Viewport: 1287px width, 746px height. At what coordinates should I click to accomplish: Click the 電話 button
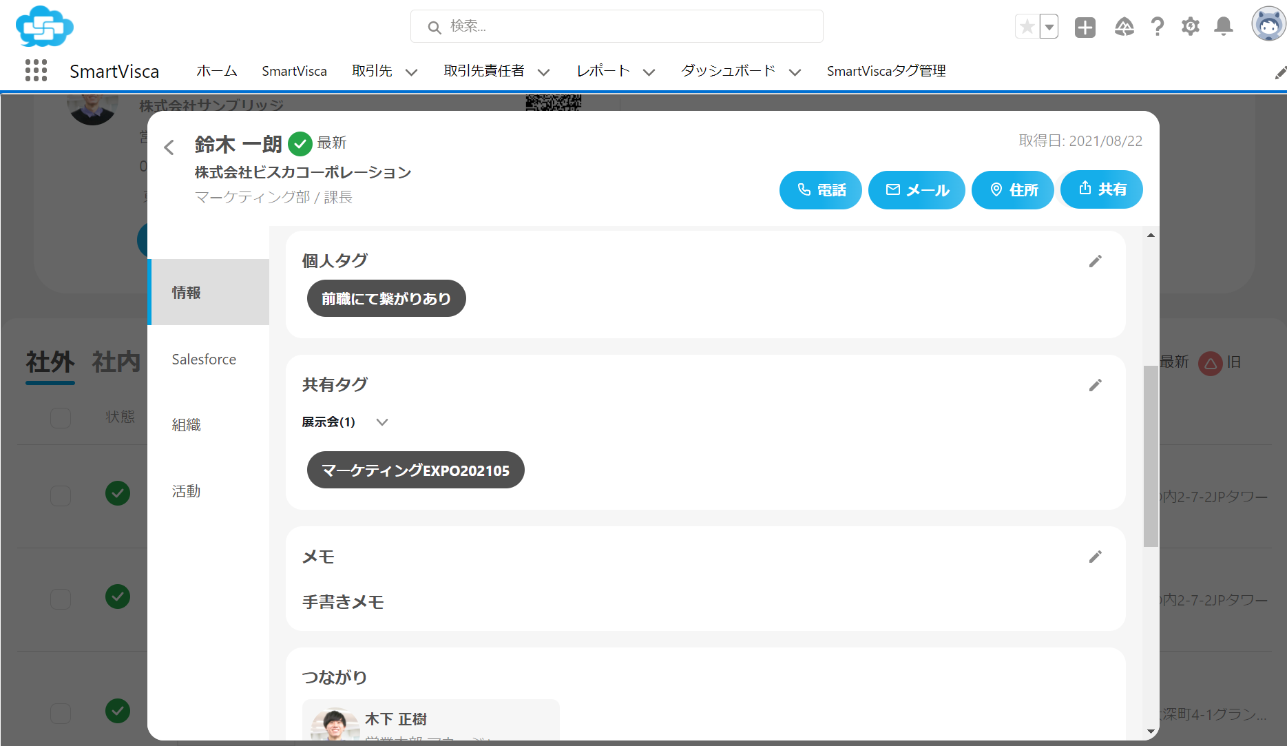tap(821, 190)
